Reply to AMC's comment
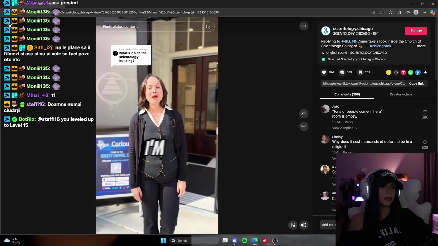This screenshot has height=246, width=438. [349, 122]
